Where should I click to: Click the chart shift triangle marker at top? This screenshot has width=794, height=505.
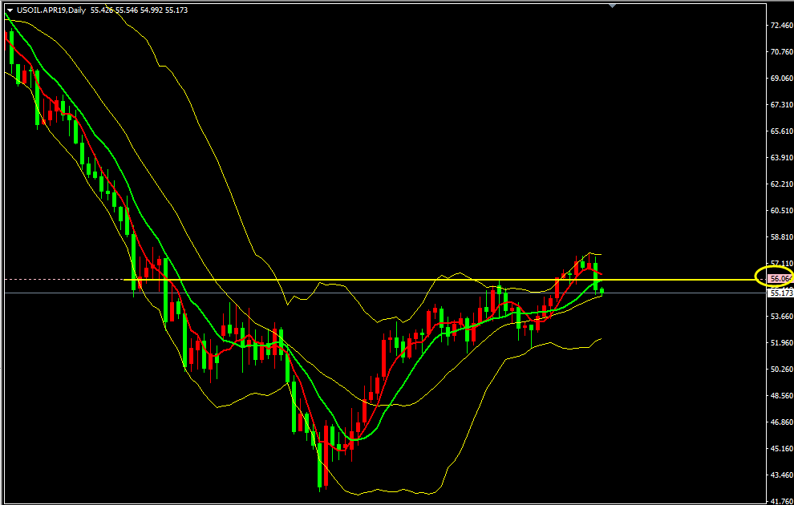point(612,6)
